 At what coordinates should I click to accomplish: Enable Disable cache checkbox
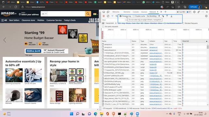[134, 16]
